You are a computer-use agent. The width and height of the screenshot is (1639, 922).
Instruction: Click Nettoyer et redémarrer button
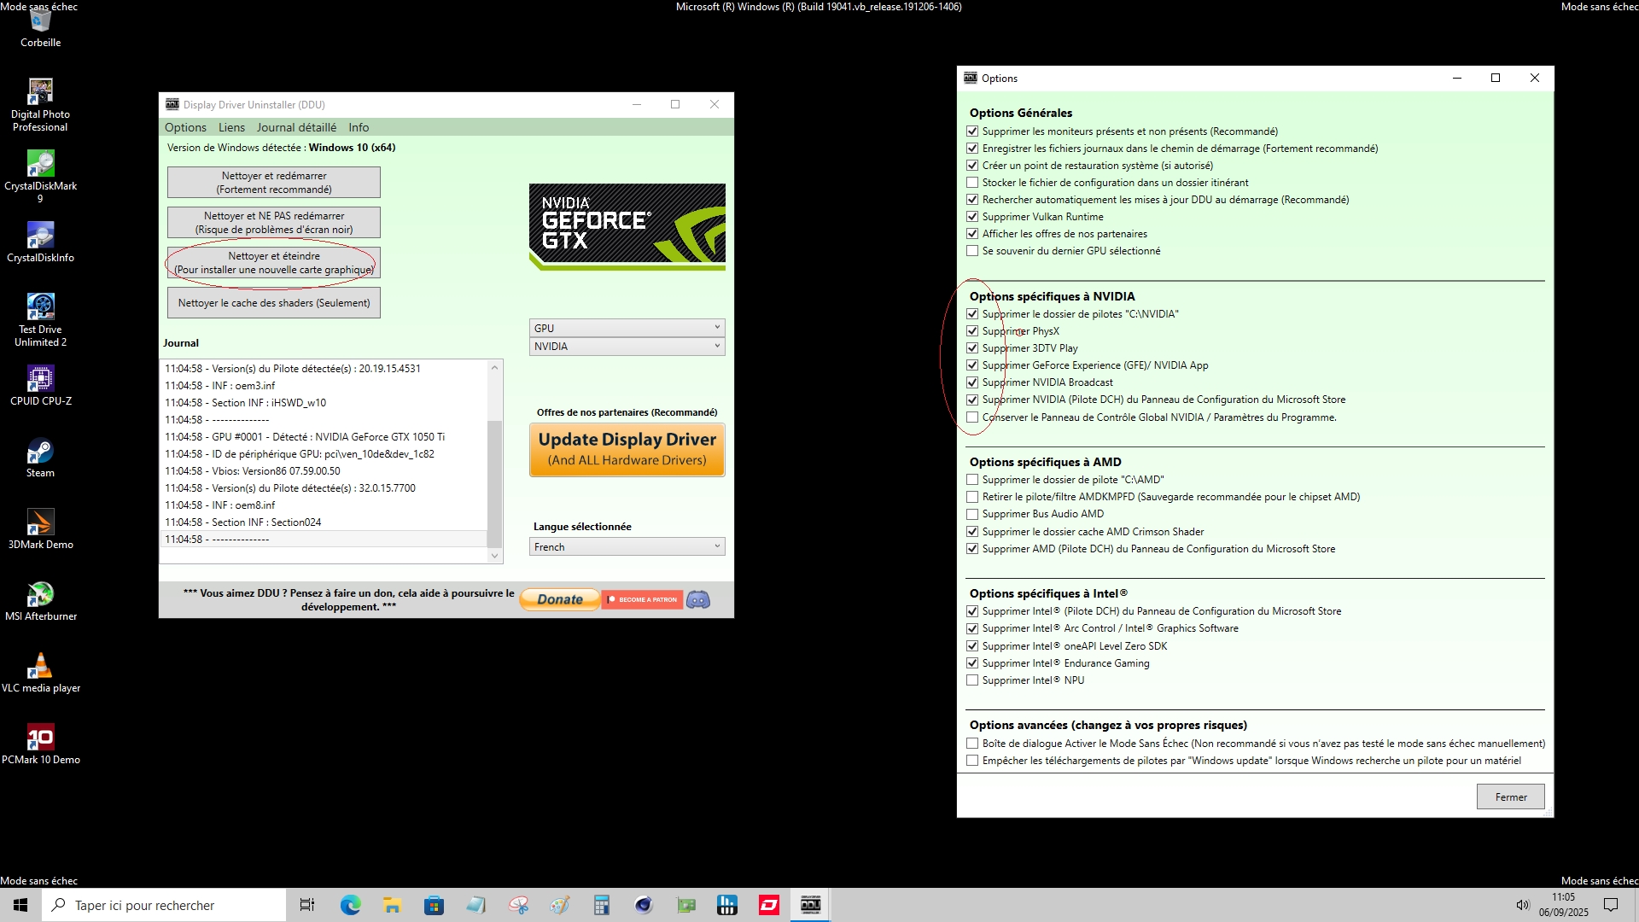274,182
